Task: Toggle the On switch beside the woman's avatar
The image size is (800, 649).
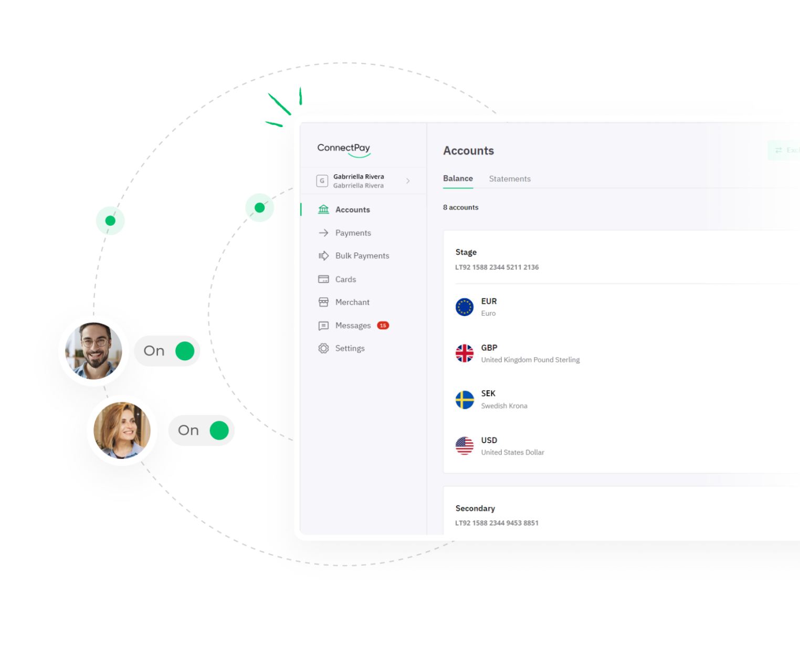Action: pyautogui.click(x=219, y=431)
